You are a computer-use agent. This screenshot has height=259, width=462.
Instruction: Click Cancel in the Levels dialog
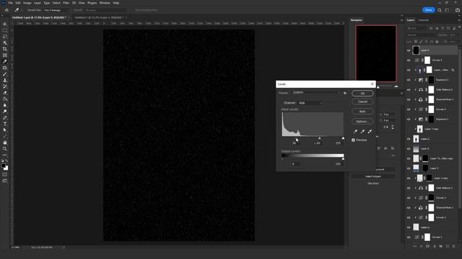tap(362, 101)
